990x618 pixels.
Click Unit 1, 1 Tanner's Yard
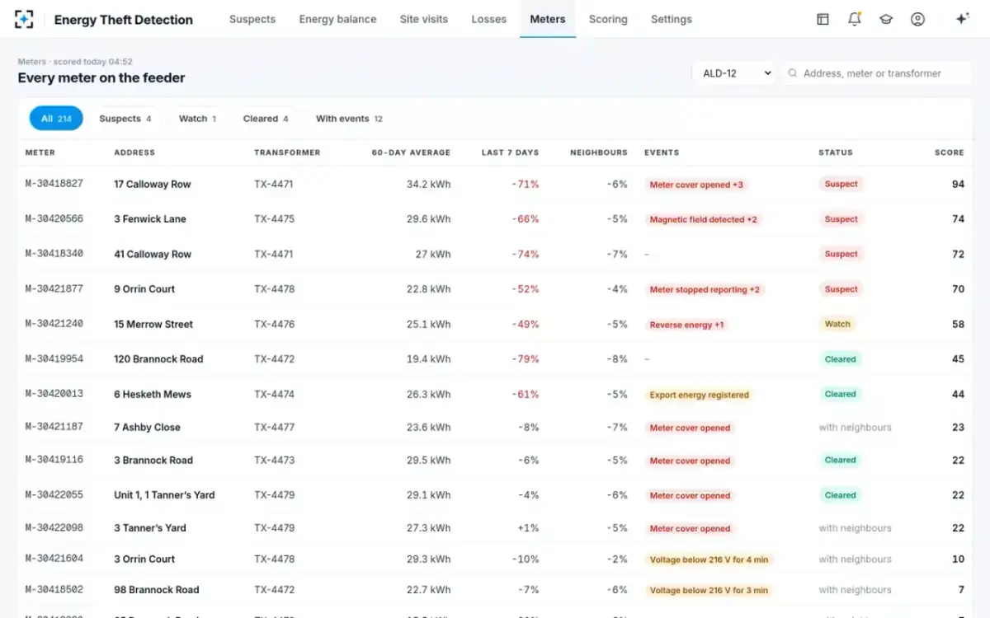164,495
